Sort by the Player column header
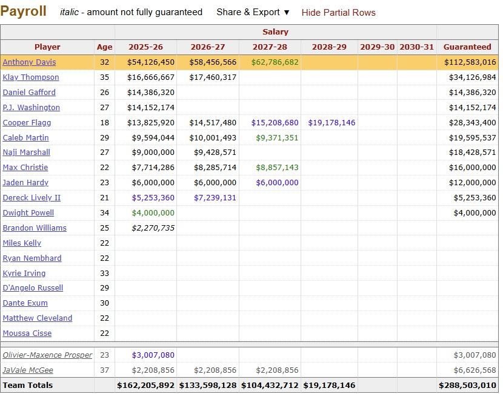This screenshot has height=394, width=503. 47,47
